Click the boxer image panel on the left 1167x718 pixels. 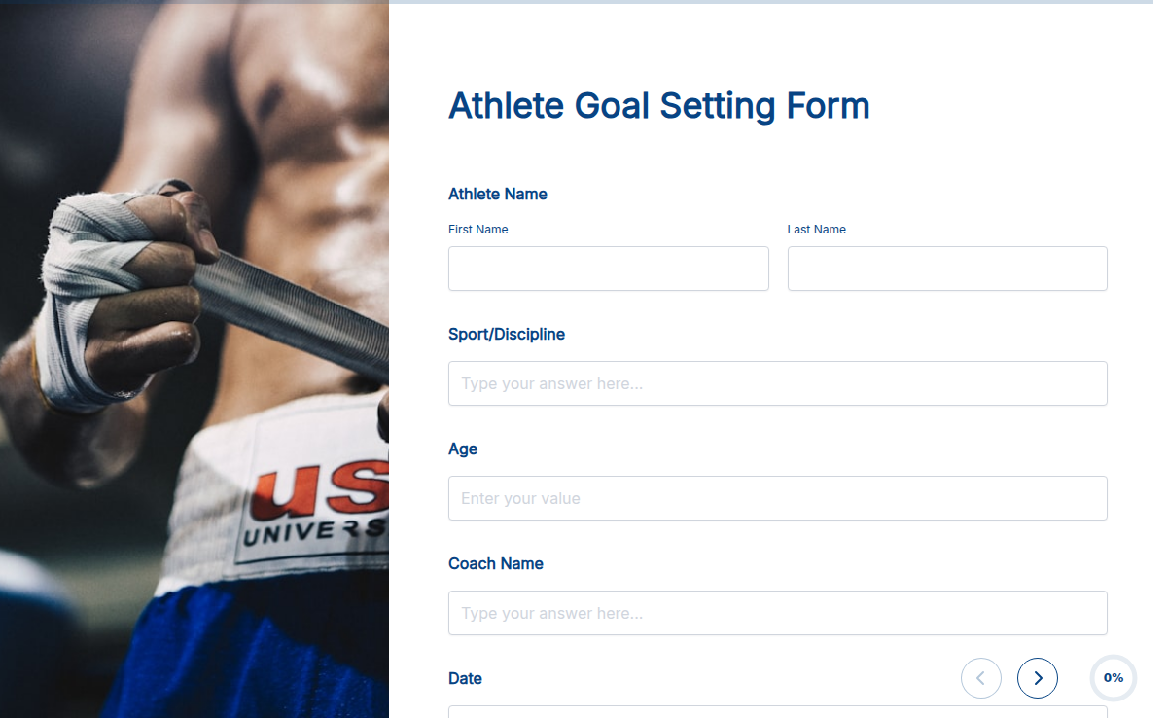tap(194, 359)
